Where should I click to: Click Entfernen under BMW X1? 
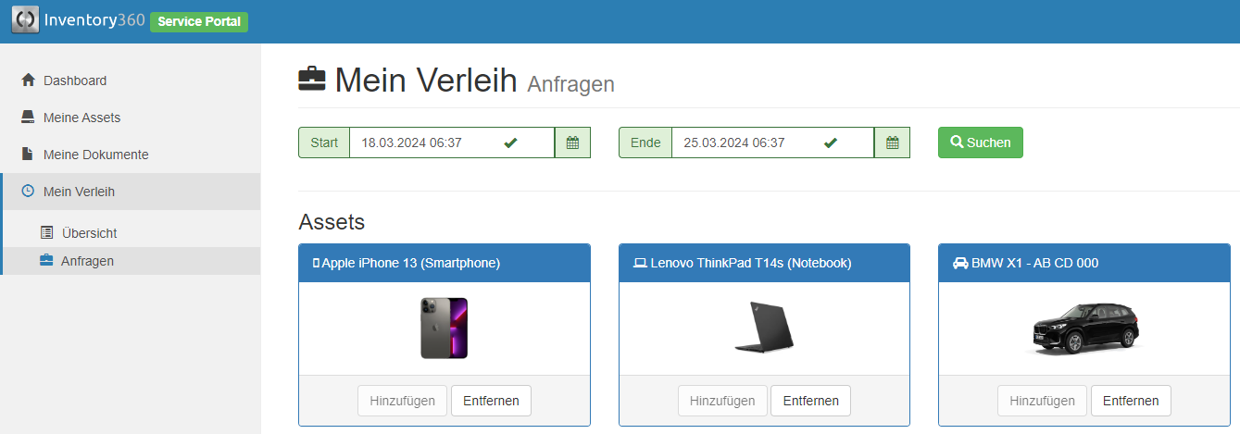click(1131, 401)
